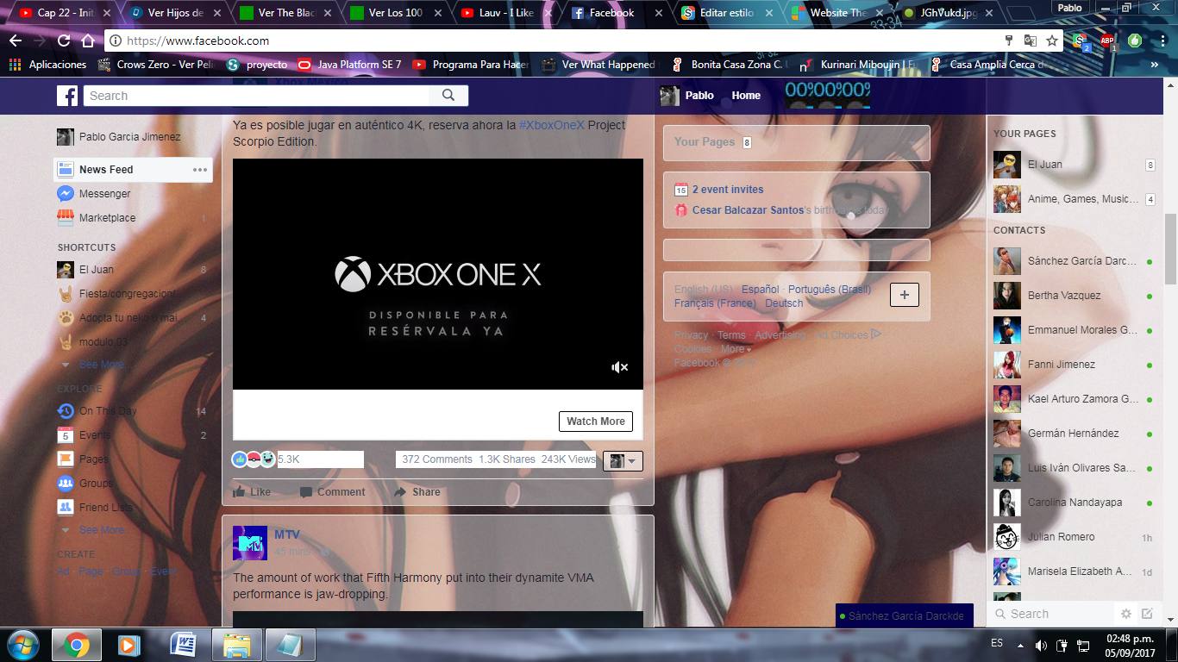
Task: Open the Chrome three-dot menu
Action: click(x=1161, y=41)
